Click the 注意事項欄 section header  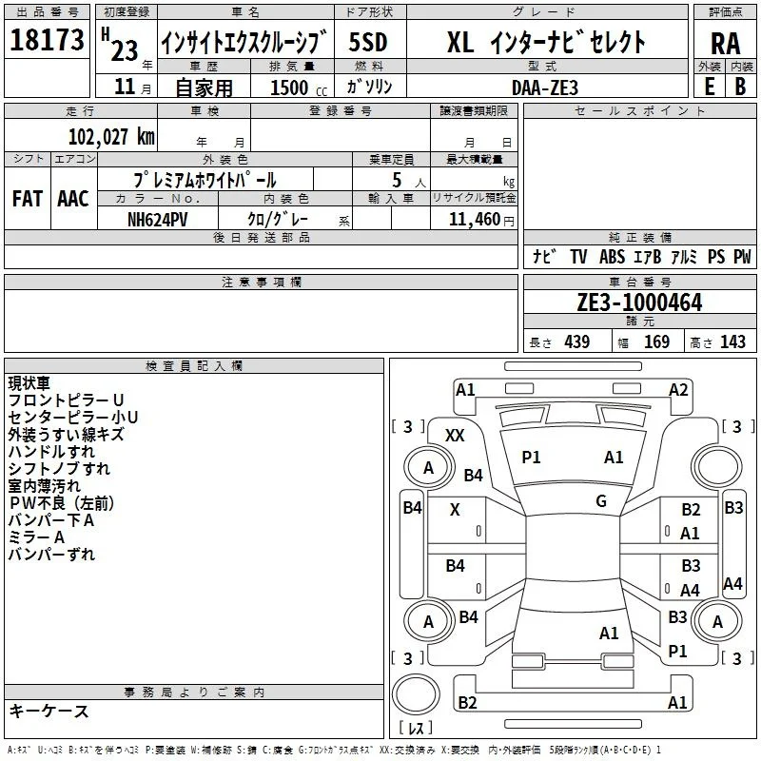(x=261, y=282)
